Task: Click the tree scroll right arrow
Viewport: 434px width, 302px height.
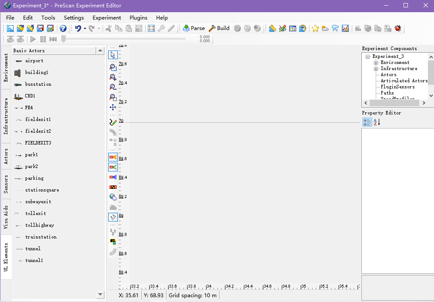Action: tap(424, 103)
